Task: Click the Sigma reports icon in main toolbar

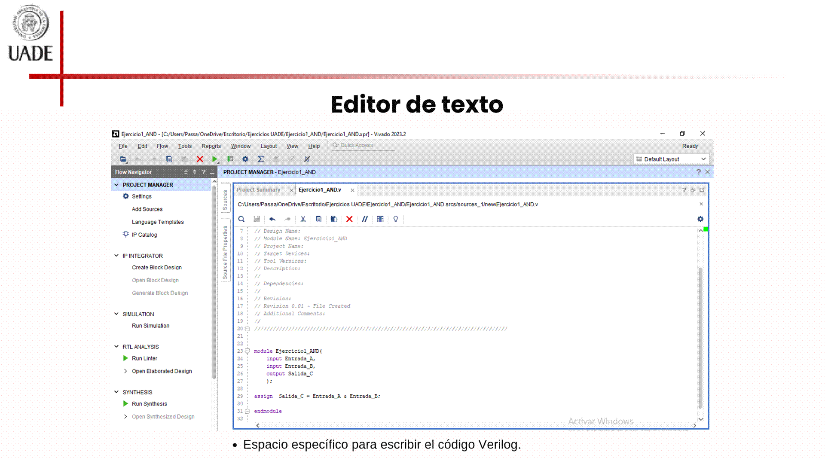Action: (260, 159)
